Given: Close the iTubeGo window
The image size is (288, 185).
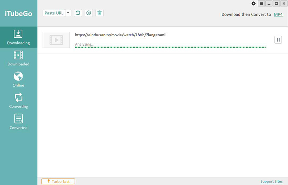Looking at the screenshot, I should pos(284,4).
